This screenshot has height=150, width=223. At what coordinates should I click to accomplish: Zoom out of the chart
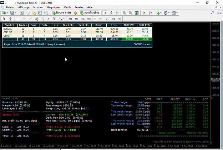pos(131,13)
